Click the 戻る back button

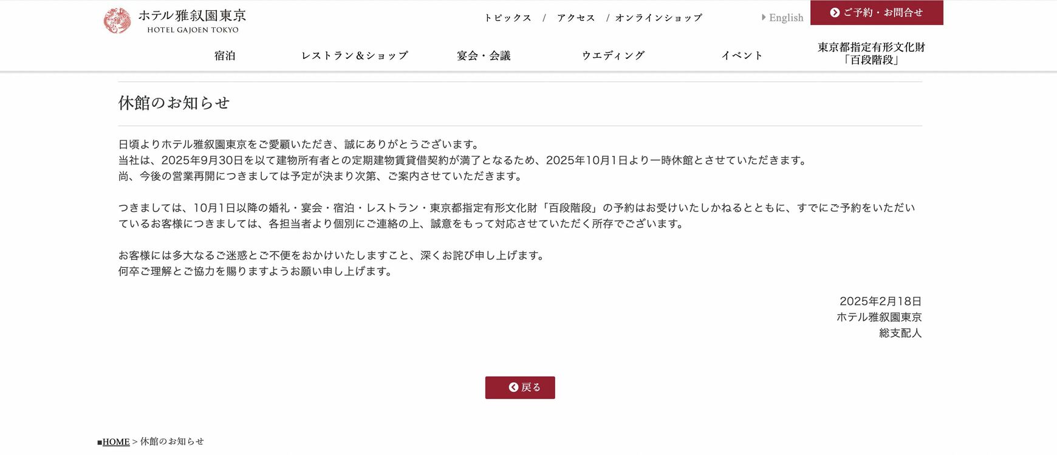520,388
